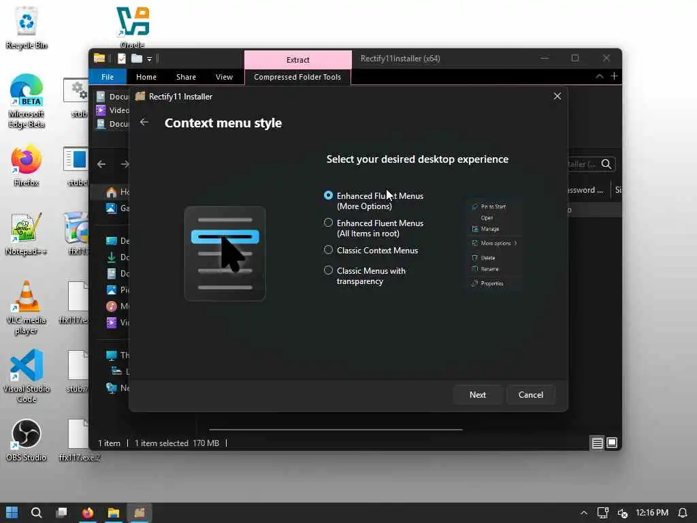This screenshot has height=523, width=697.
Task: Open Oracle VirtualBox desktop shortcut
Action: 133,27
